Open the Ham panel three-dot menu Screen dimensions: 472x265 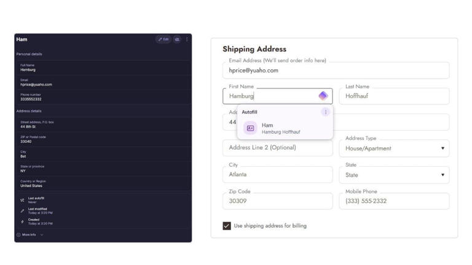(x=187, y=39)
